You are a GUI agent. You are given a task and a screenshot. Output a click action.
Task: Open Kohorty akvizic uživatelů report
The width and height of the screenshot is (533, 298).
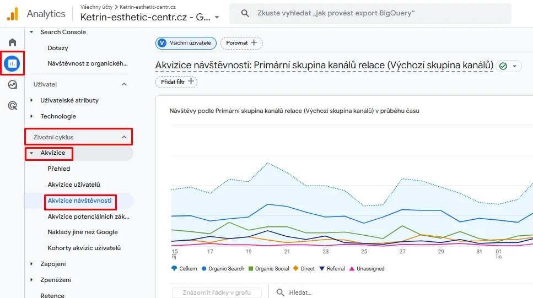[84, 248]
